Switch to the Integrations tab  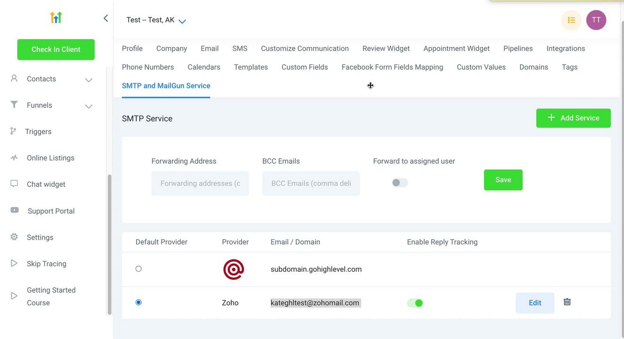pyautogui.click(x=566, y=48)
